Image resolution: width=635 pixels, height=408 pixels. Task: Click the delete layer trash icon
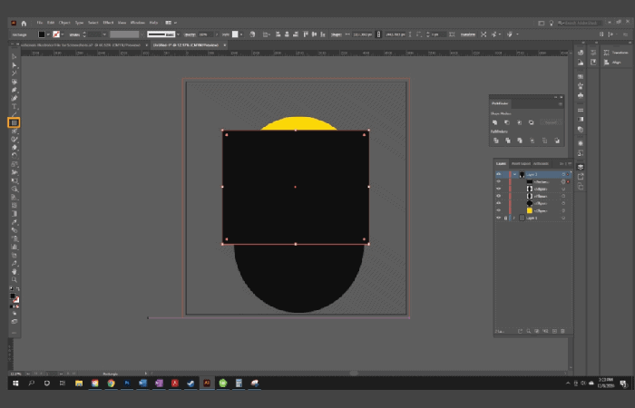[563, 331]
